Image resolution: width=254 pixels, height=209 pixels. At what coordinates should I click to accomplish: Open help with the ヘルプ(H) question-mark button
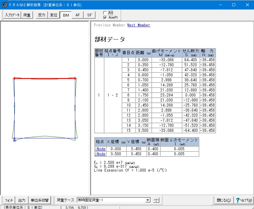click(244, 200)
